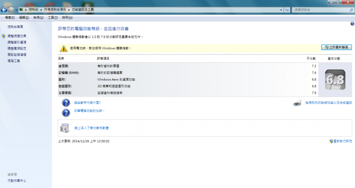Click the software box icon
This screenshot has width=355, height=188.
pyautogui.click(x=65, y=128)
